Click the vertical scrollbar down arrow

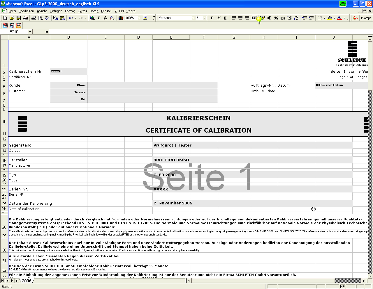(x=370, y=276)
